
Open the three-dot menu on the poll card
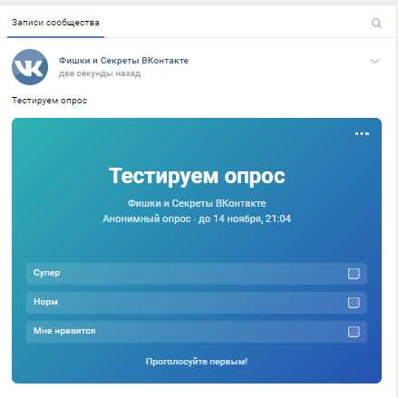point(362,133)
